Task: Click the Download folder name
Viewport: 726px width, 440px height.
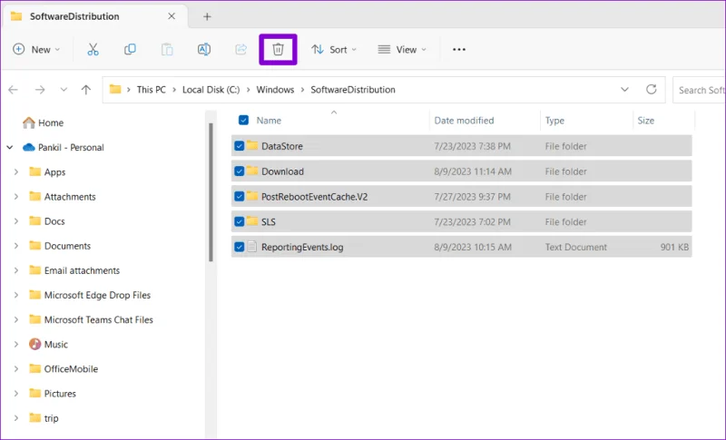Action: (282, 171)
